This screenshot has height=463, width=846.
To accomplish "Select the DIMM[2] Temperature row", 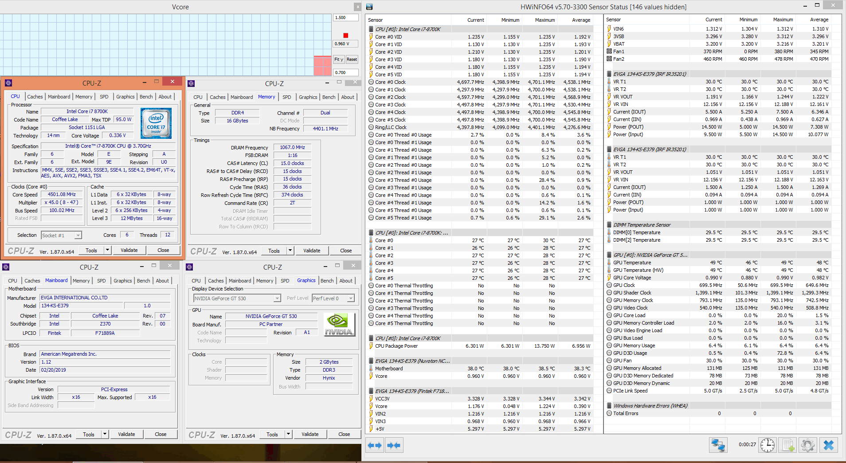I will pyautogui.click(x=718, y=240).
